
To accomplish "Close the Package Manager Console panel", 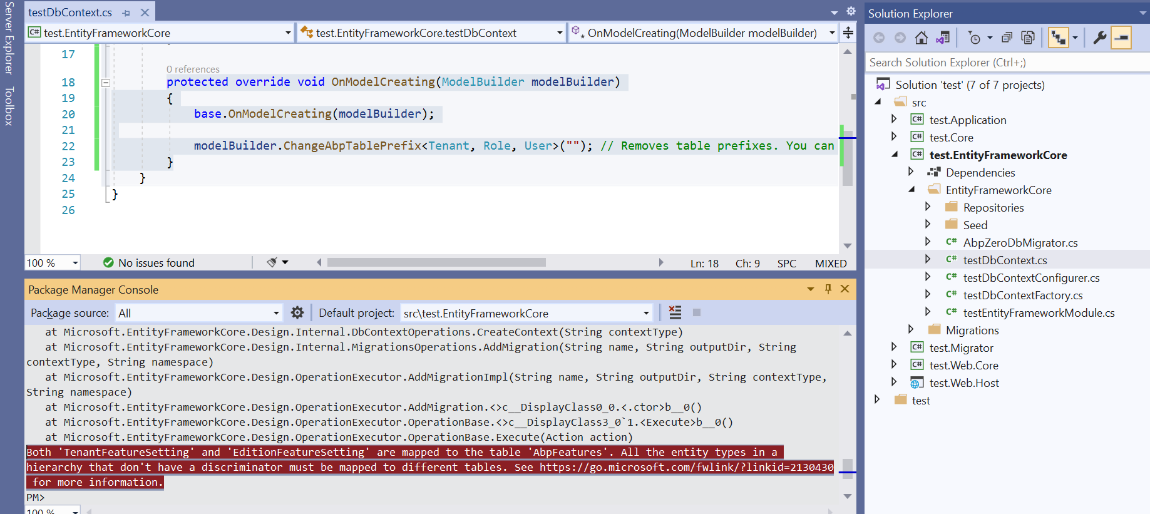I will point(845,289).
